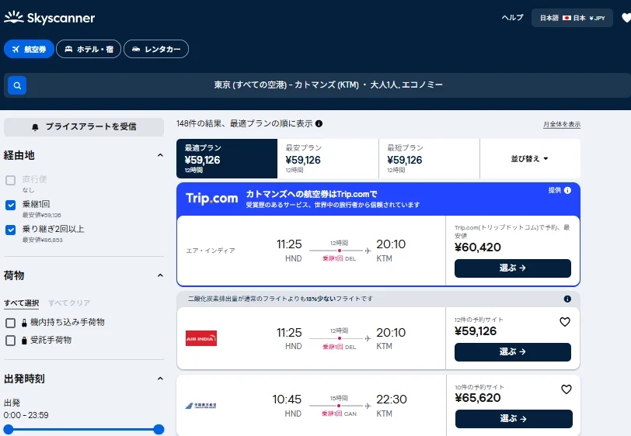Click the プライスアラートを受信 button
The width and height of the screenshot is (631, 436).
[x=84, y=127]
